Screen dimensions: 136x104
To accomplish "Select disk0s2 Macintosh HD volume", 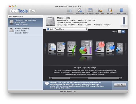I will pyautogui.click(x=26, y=22).
